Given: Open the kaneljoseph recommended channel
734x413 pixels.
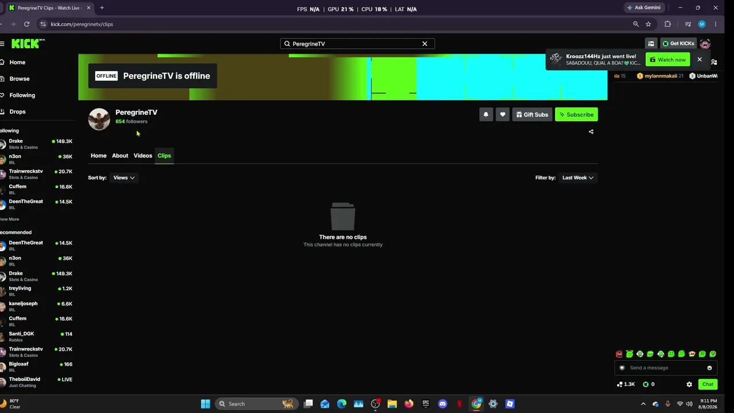Looking at the screenshot, I should 37,306.
